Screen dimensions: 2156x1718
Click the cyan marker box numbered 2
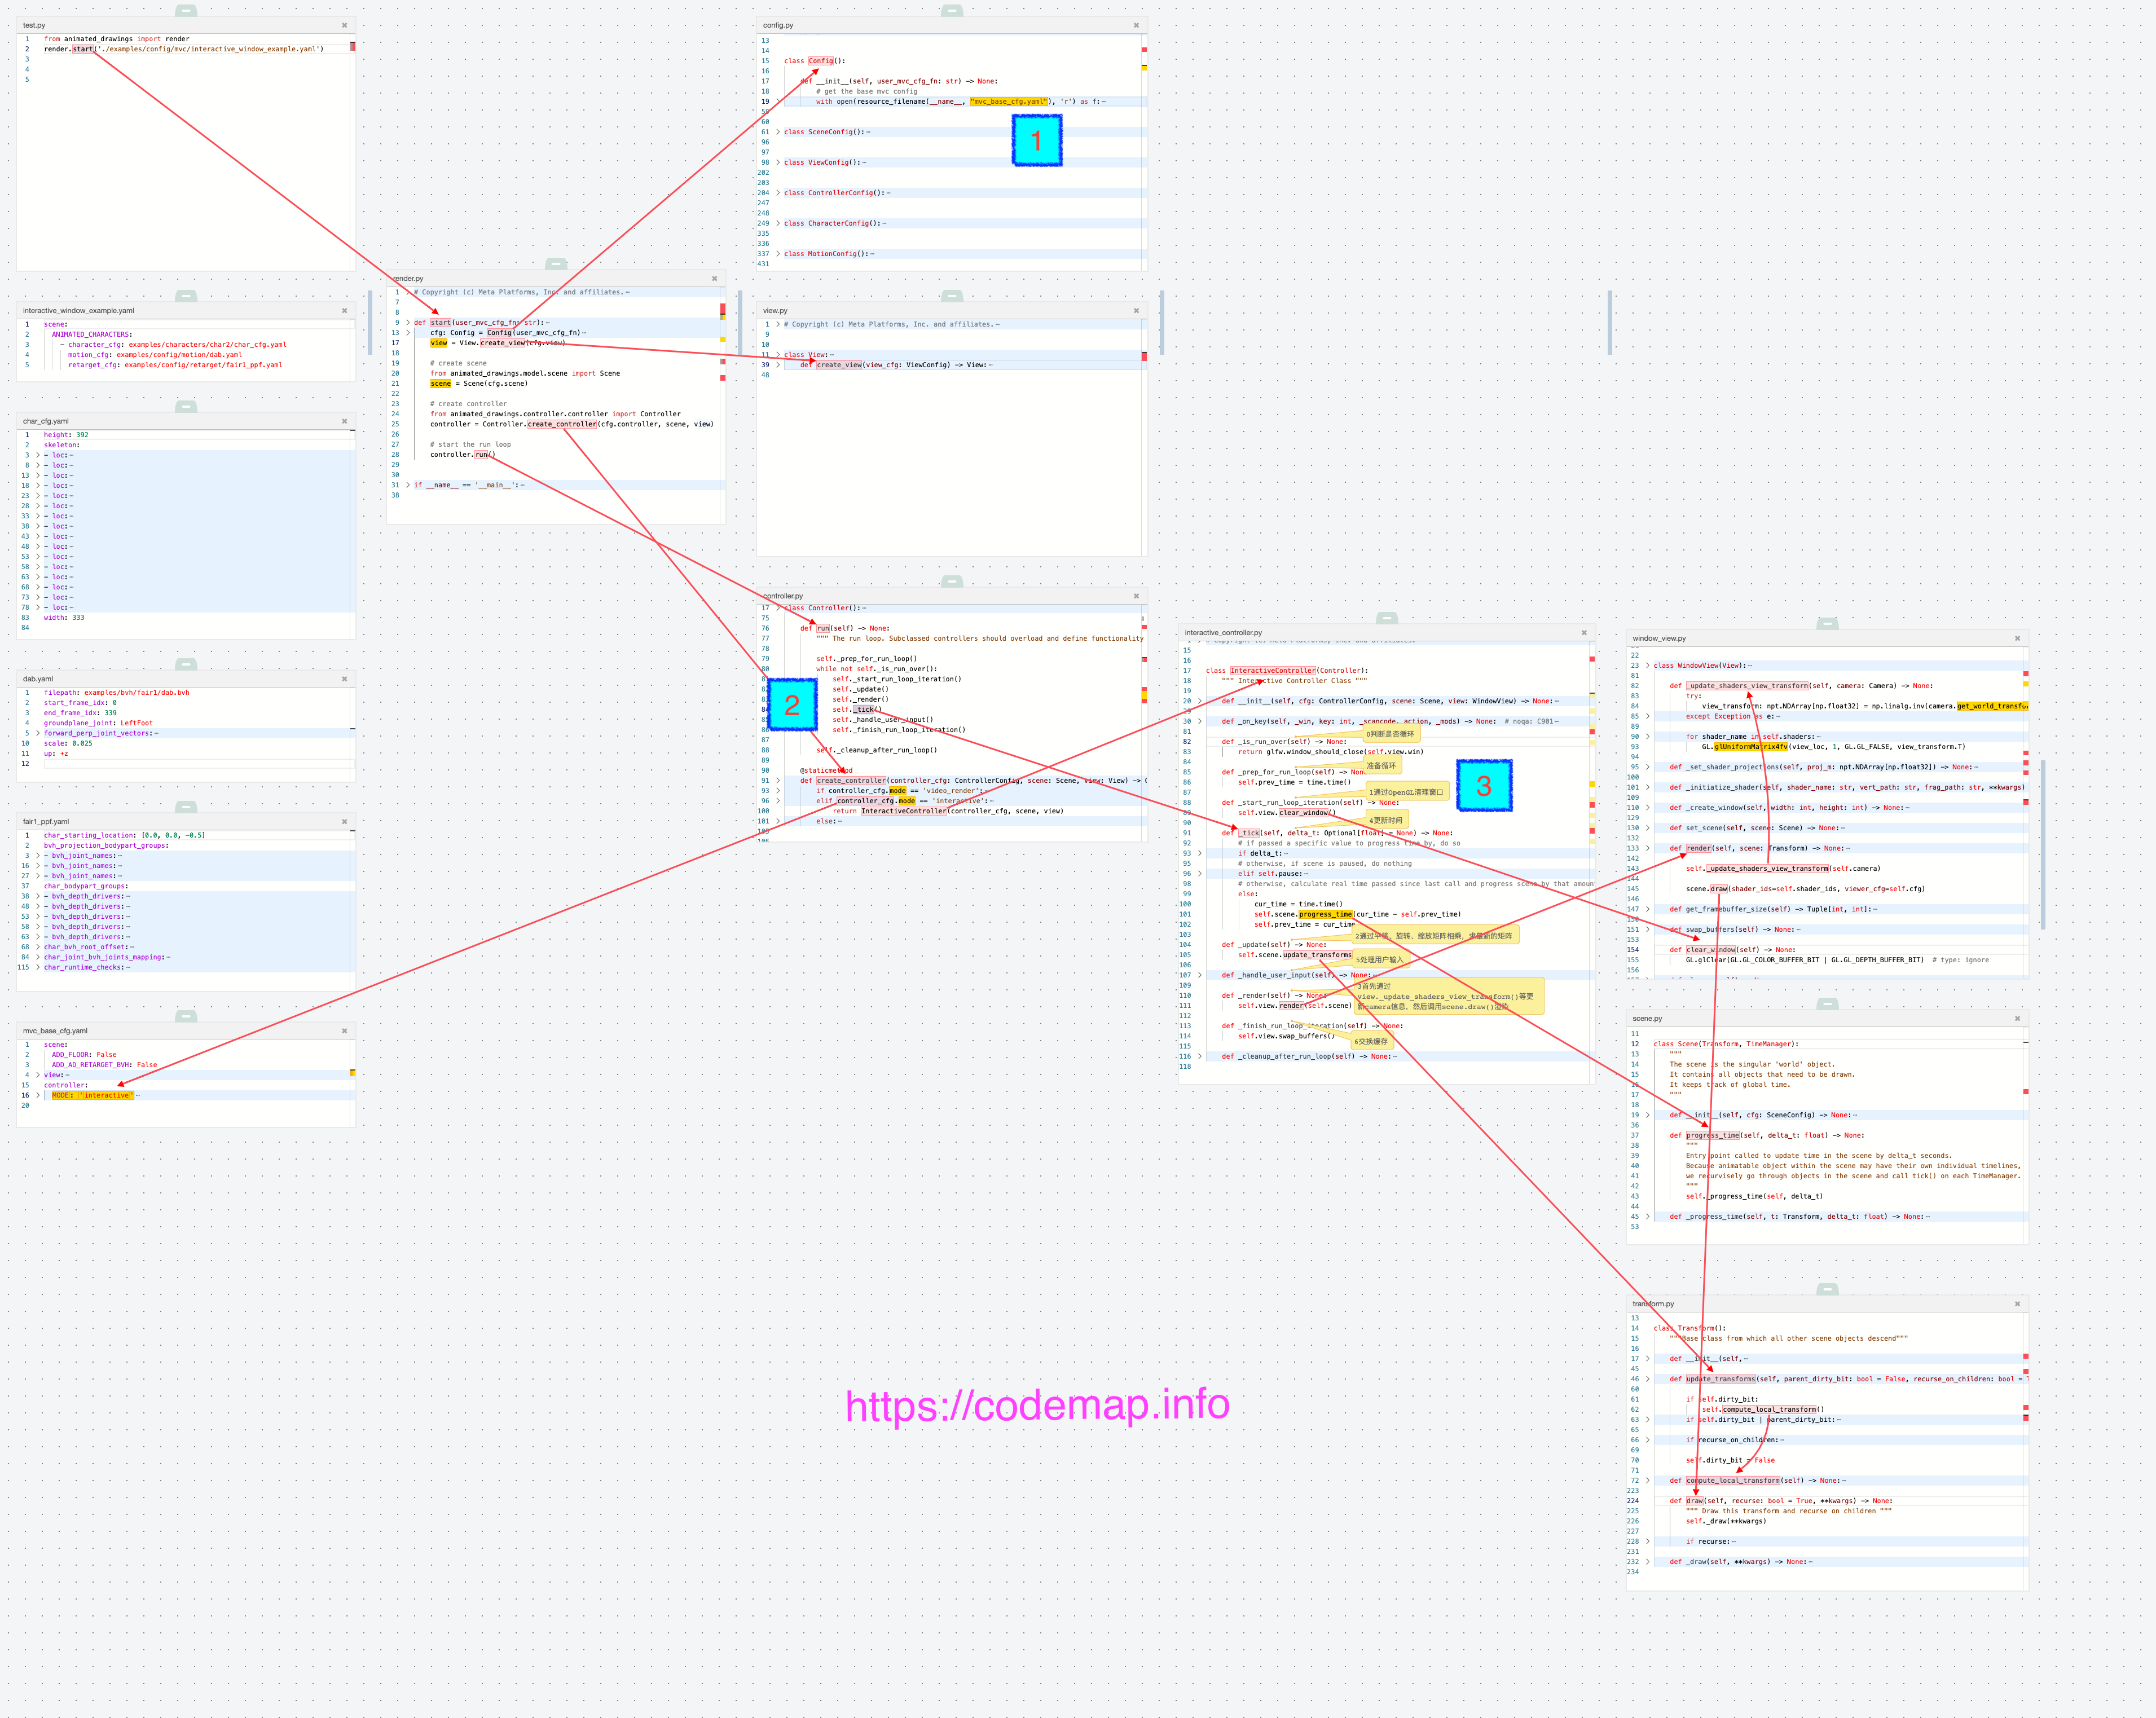pos(791,705)
